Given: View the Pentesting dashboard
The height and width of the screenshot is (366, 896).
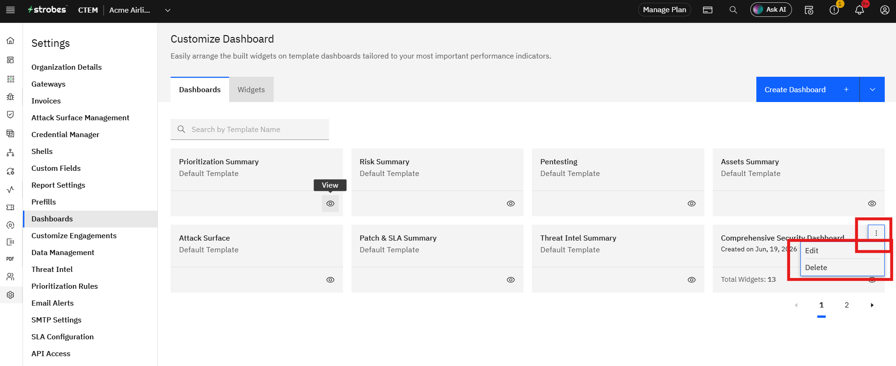Looking at the screenshot, I should pos(692,204).
